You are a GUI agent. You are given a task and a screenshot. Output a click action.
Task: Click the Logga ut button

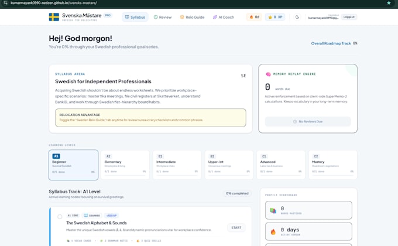(x=349, y=17)
